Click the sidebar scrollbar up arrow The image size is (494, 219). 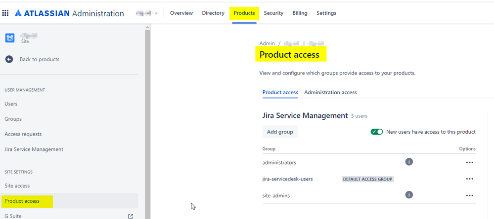(x=147, y=27)
